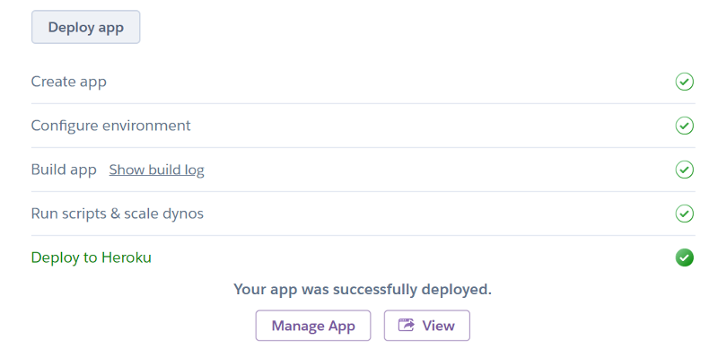Click the green Deploy to Heroku label
Screen dimensions: 718x349
tap(92, 257)
